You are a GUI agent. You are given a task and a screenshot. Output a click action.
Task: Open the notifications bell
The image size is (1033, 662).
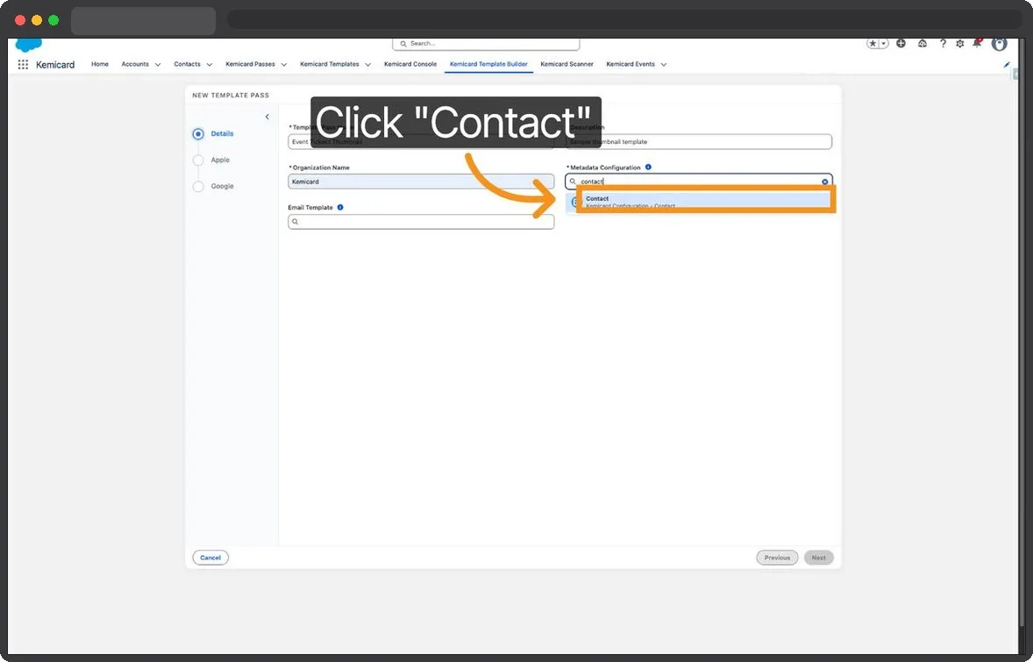point(977,43)
